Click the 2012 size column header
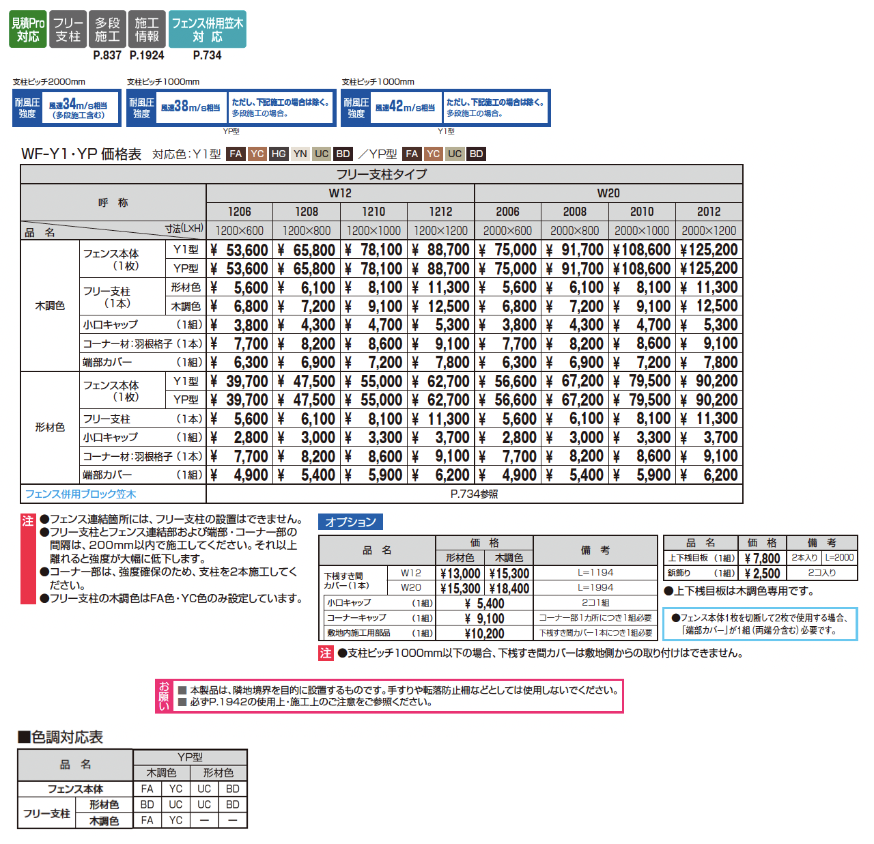874x844 pixels. tap(709, 212)
